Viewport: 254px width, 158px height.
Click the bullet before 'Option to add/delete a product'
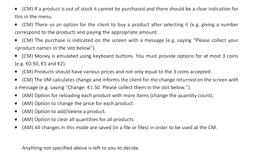tap(16, 112)
